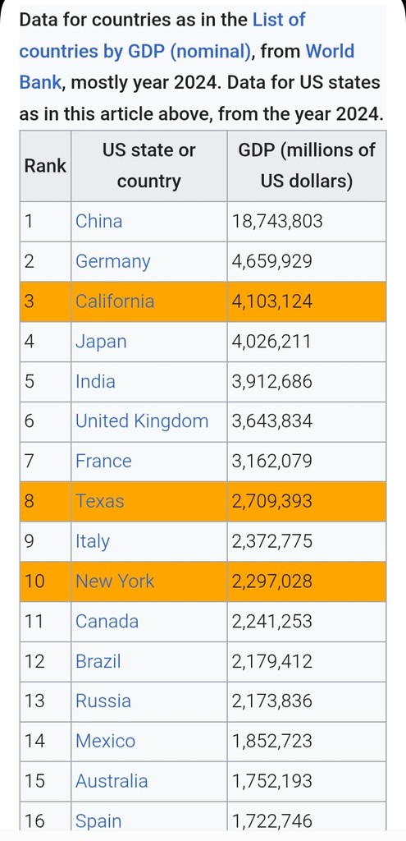The height and width of the screenshot is (841, 406).
Task: Open the Japan article link
Action: (x=101, y=341)
